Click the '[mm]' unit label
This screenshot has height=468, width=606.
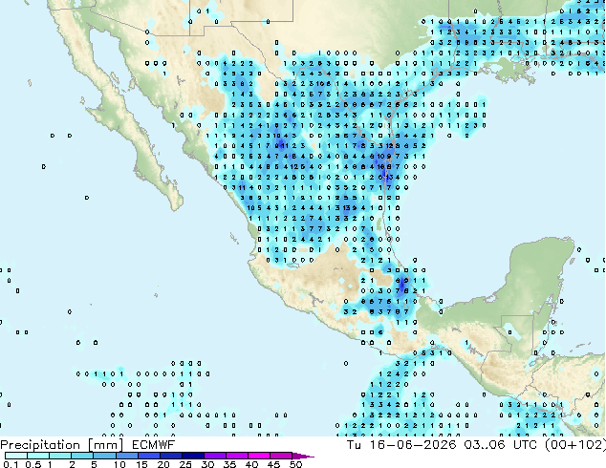click(x=105, y=445)
